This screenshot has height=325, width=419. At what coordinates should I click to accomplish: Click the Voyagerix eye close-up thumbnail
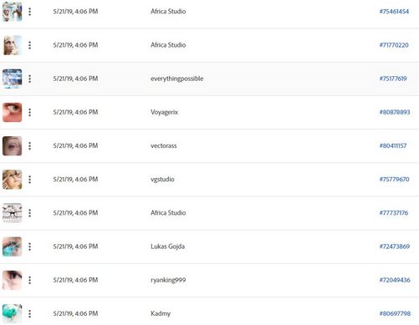pos(13,112)
